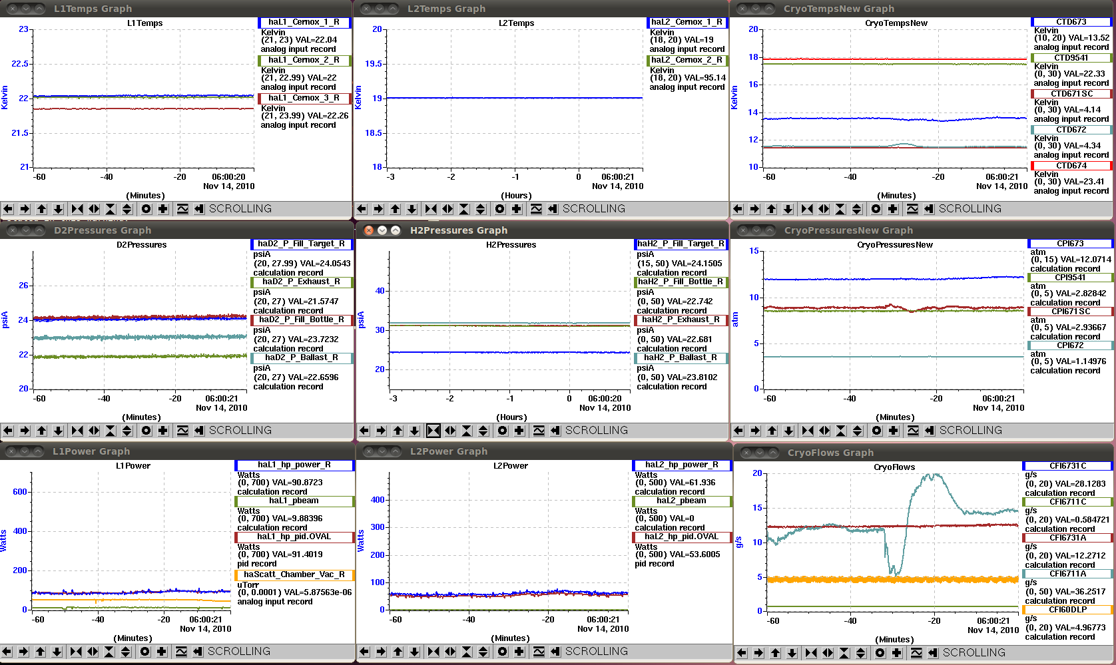Screen dimensions: 1116x665
Task: Select haL2_hp_pid.OVAL legend entry
Action: [682, 537]
